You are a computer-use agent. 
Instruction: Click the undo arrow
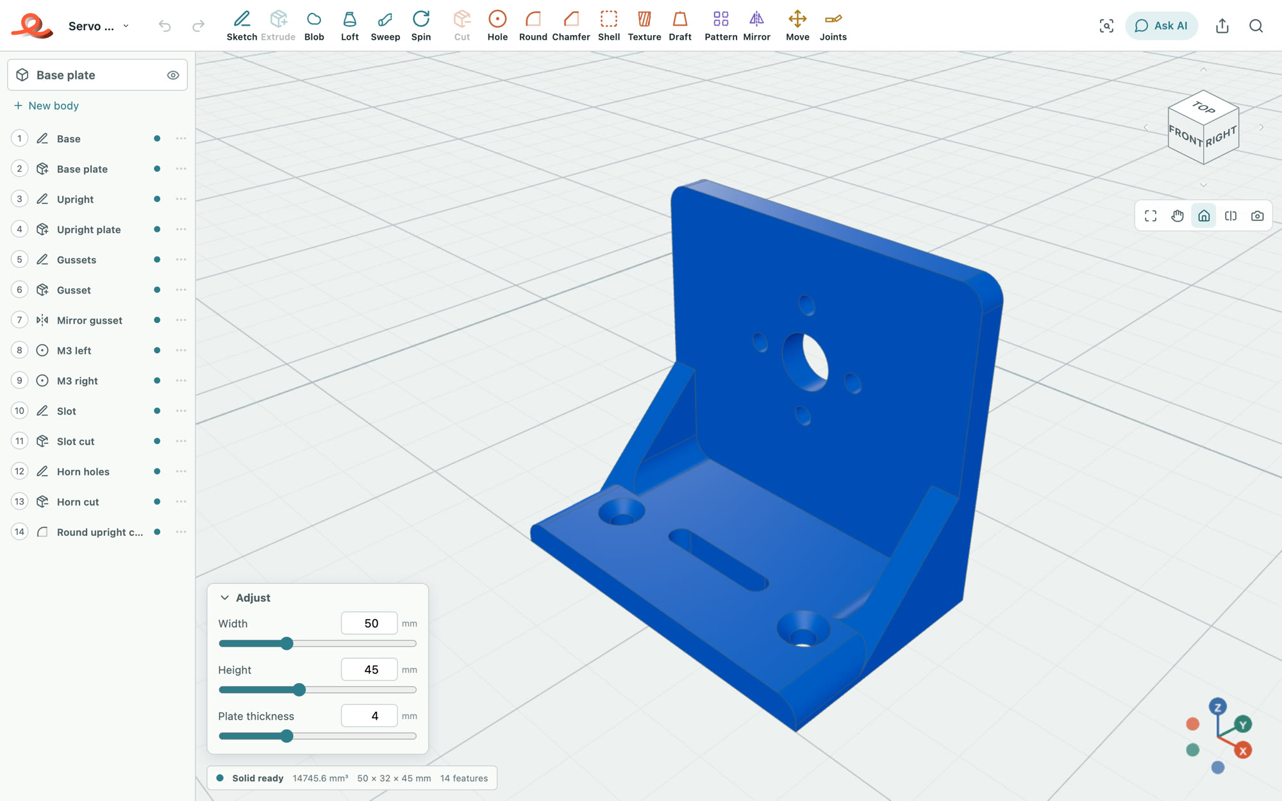click(165, 26)
